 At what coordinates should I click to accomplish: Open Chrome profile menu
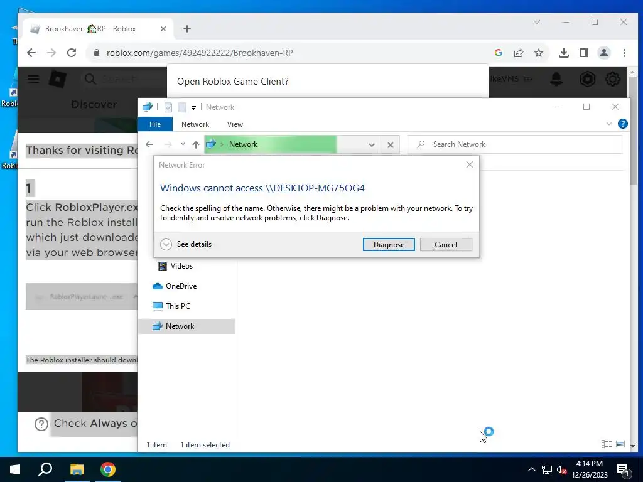click(604, 53)
